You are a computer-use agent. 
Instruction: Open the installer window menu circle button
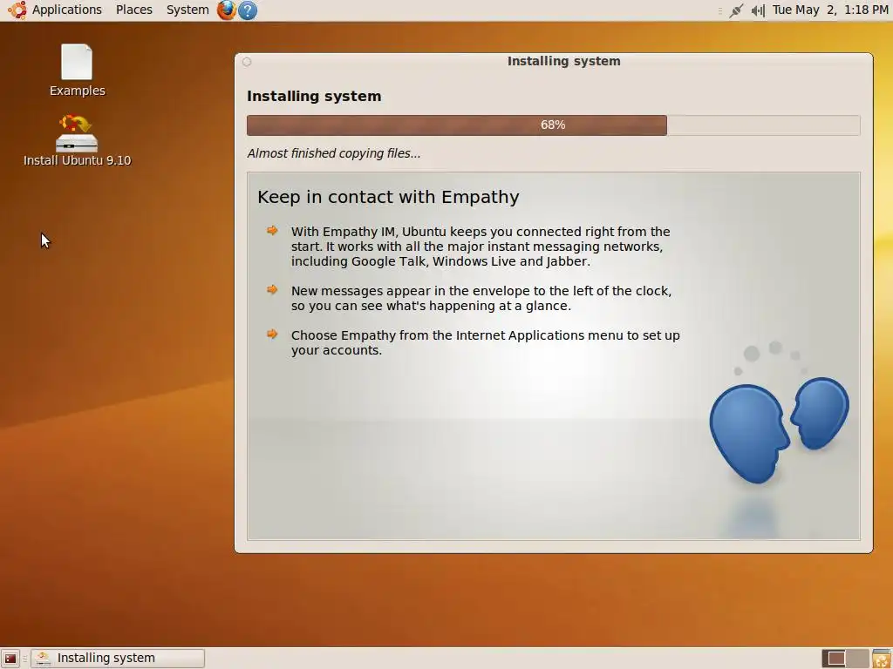click(247, 62)
